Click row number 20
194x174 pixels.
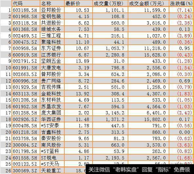click(9, 132)
